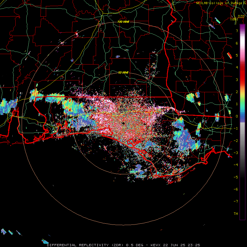This screenshot has height=247, width=247.
Task: Click the -4 value on the color scale
Action: tap(236, 165)
